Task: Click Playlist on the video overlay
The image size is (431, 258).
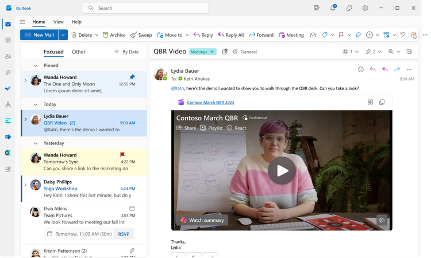Action: point(211,128)
